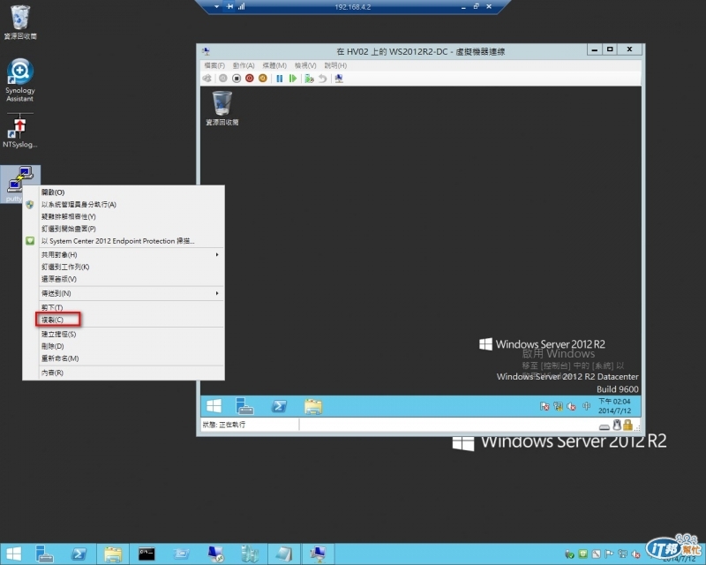Click the lock icon in VM window status bar
The width and height of the screenshot is (706, 565).
628,425
